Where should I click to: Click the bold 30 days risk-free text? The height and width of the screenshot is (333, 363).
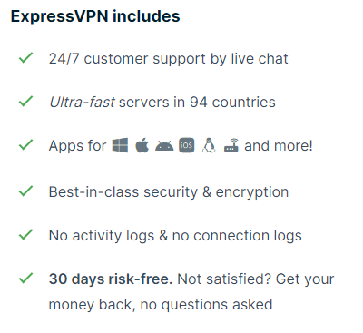point(111,279)
